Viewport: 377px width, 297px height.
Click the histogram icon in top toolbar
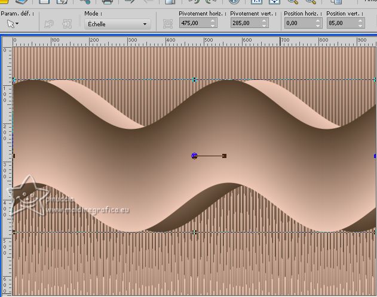coord(256,2)
